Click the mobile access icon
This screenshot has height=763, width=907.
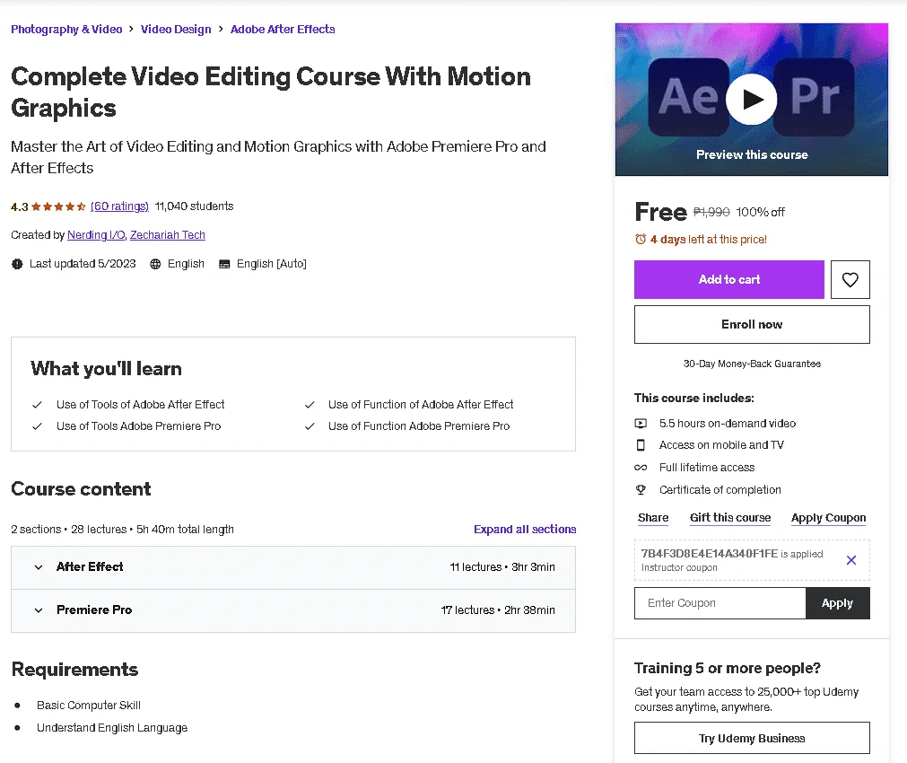click(641, 445)
